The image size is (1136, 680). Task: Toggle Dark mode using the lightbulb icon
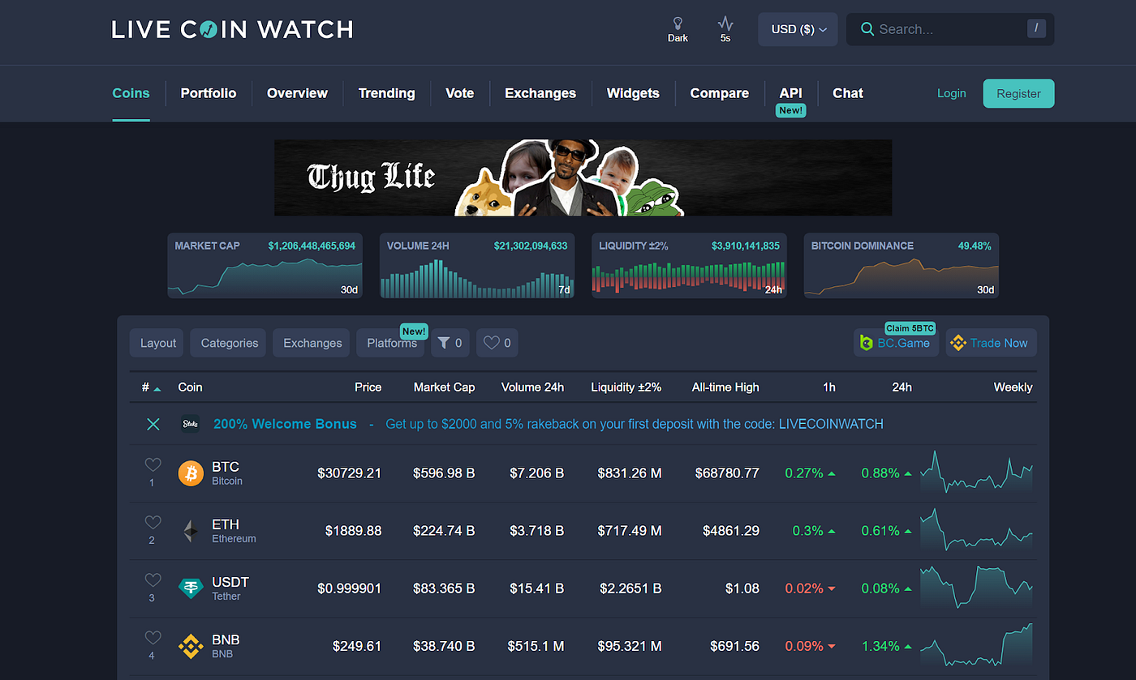point(678,24)
